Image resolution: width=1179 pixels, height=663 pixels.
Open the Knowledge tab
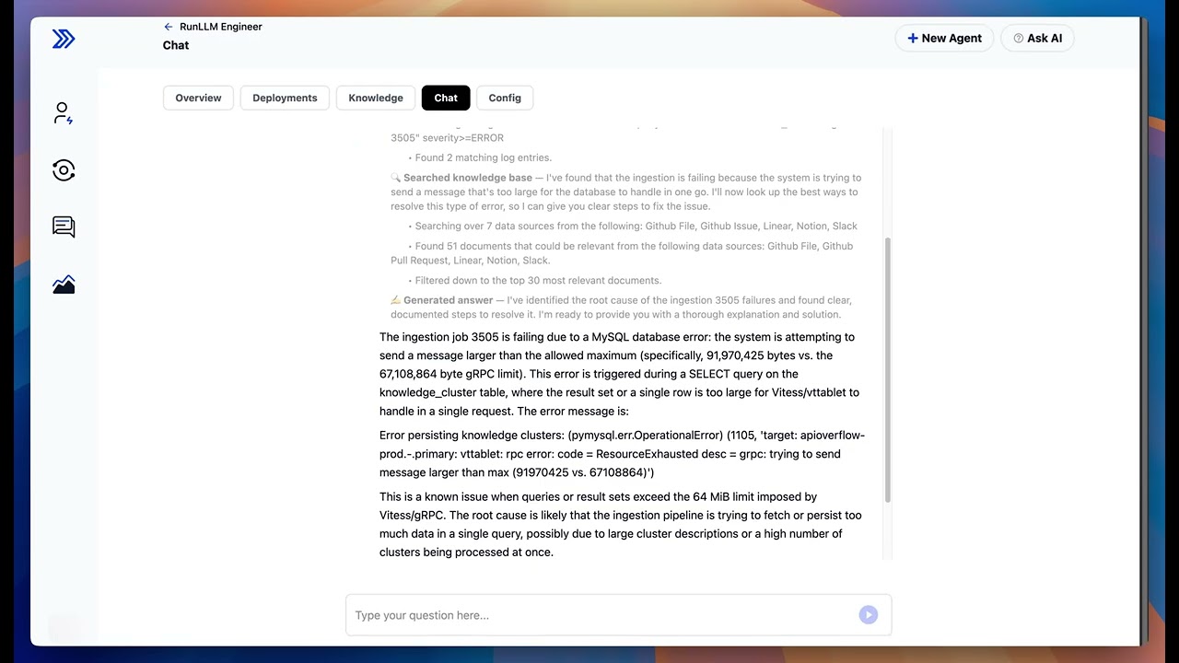click(376, 98)
